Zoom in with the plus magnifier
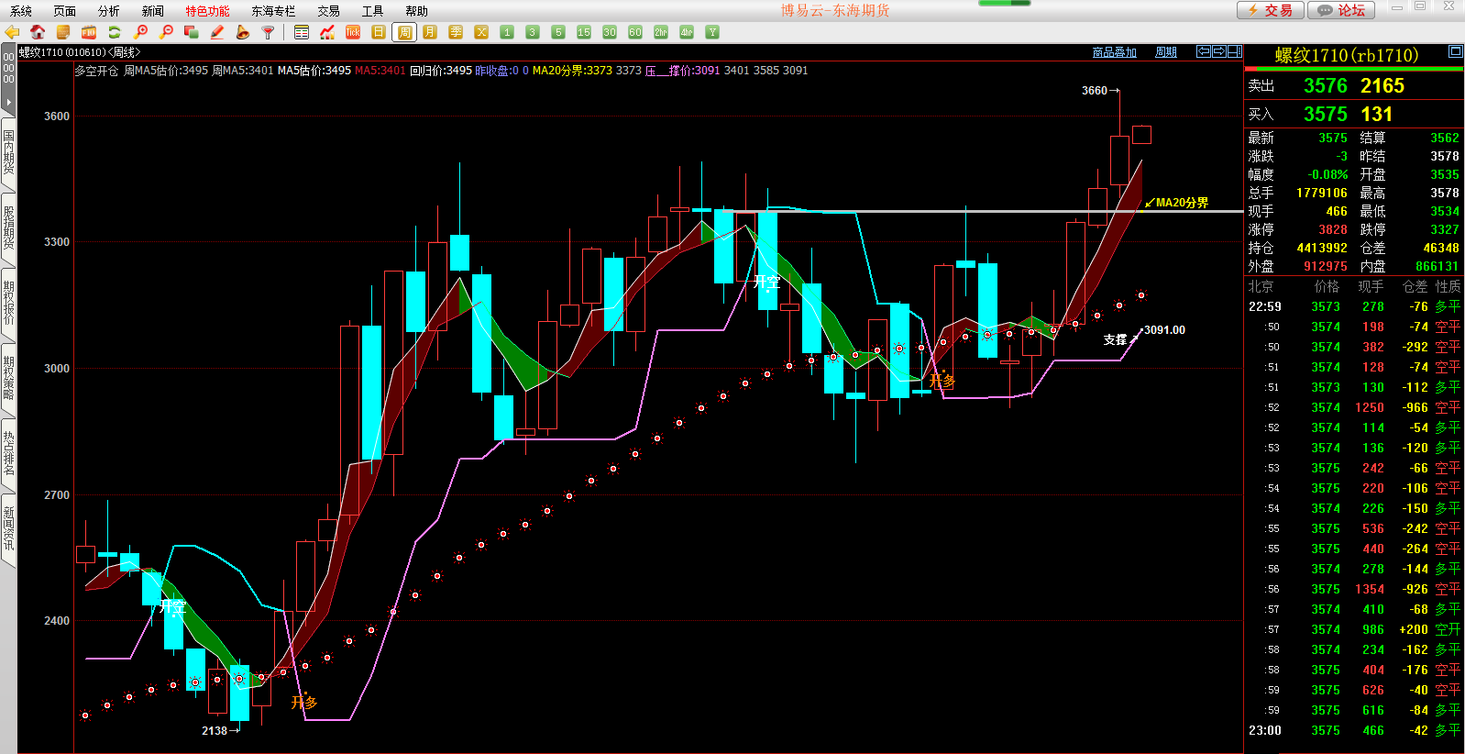 pyautogui.click(x=140, y=32)
